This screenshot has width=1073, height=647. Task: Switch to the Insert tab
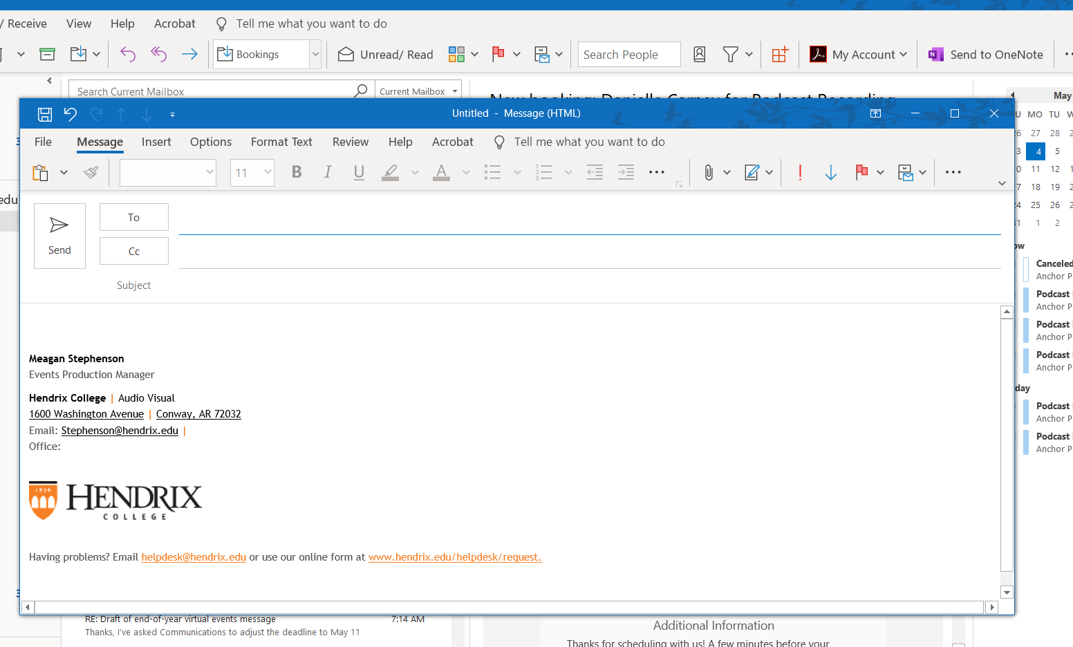pyautogui.click(x=156, y=142)
